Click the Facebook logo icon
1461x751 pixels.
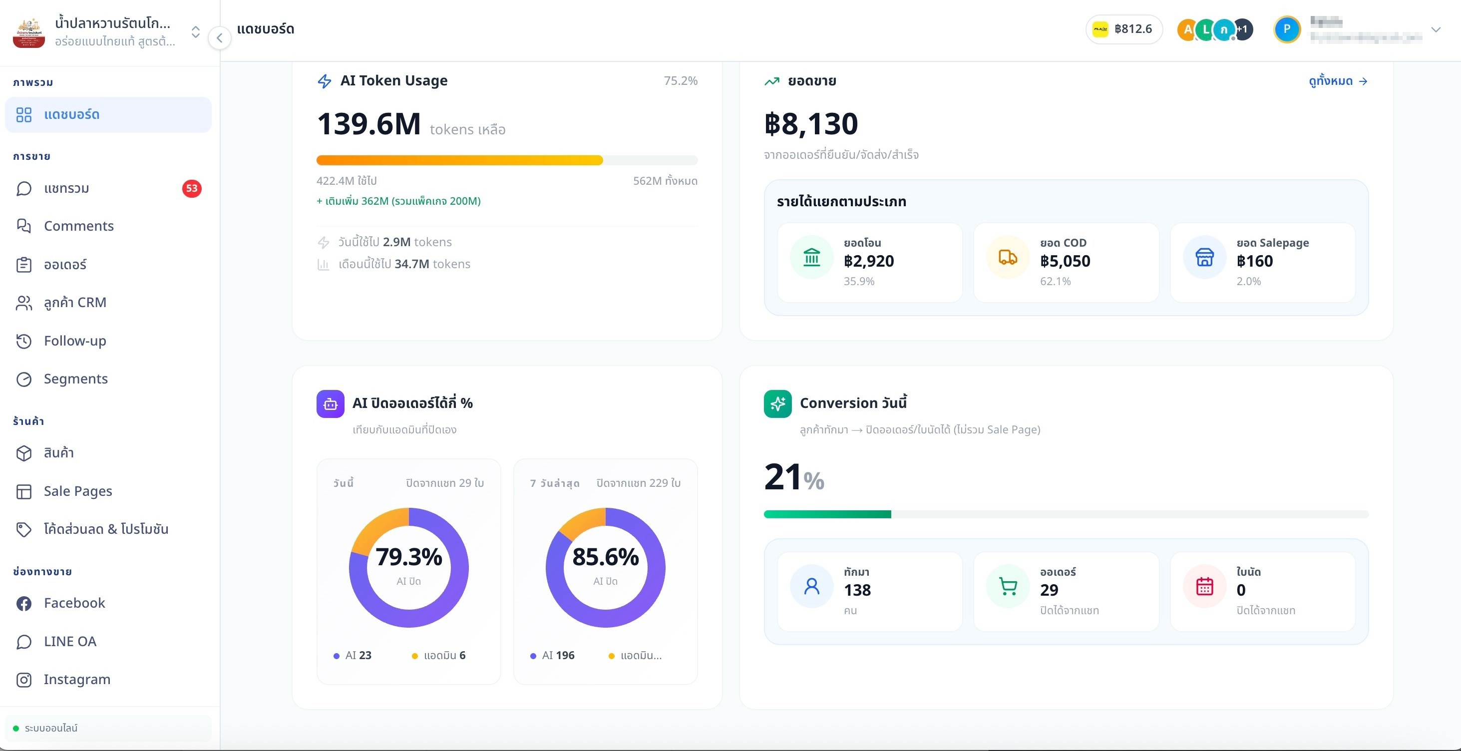click(x=24, y=604)
